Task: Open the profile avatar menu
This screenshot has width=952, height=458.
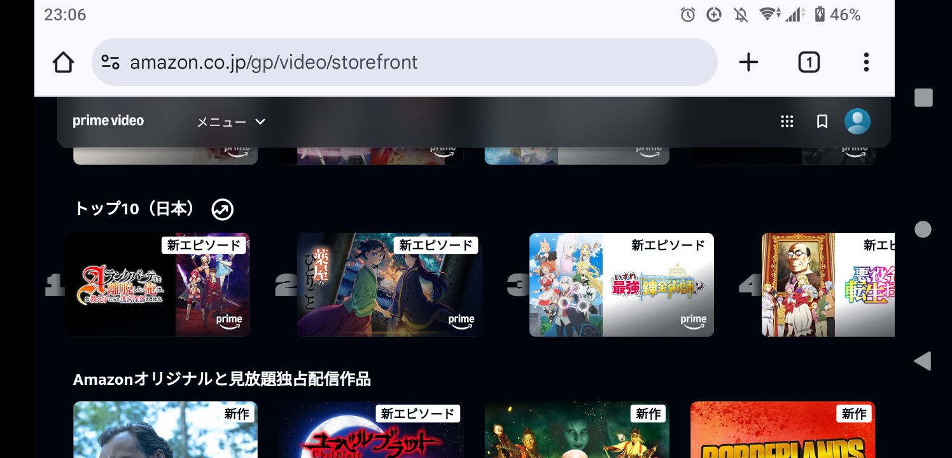Action: 857,121
